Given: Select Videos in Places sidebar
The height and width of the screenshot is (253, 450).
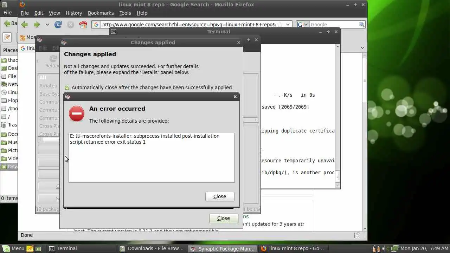Looking at the screenshot, I should [9, 158].
